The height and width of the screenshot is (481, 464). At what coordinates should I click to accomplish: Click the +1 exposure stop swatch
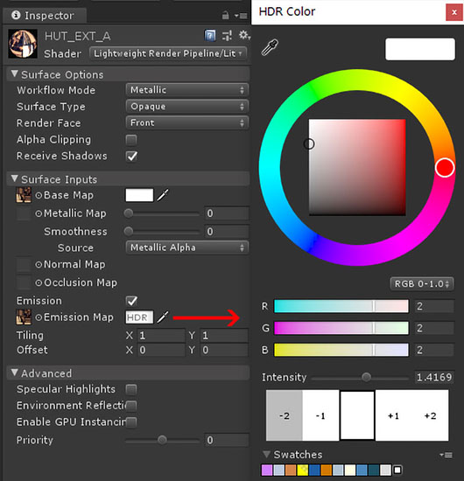(393, 415)
